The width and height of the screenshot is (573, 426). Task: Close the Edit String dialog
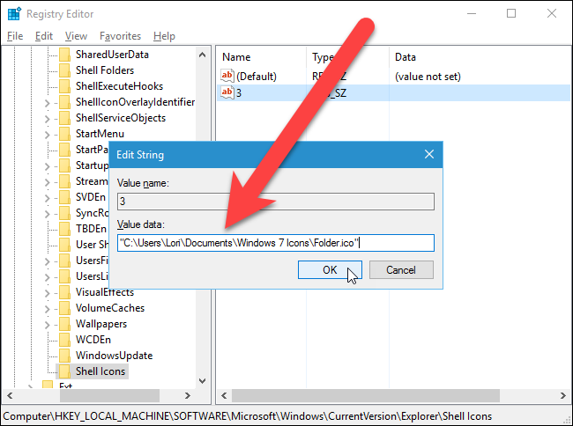click(429, 155)
